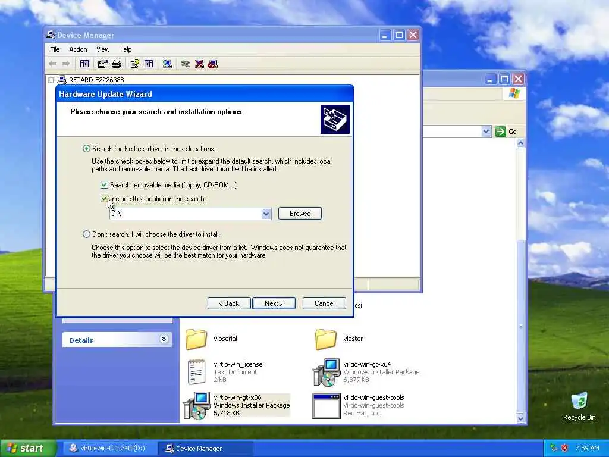
Task: Select 'Search for the best driver' radio button
Action: pos(86,148)
